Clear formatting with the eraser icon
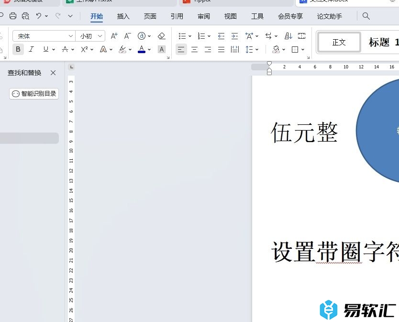This screenshot has width=399, height=322. (162, 36)
